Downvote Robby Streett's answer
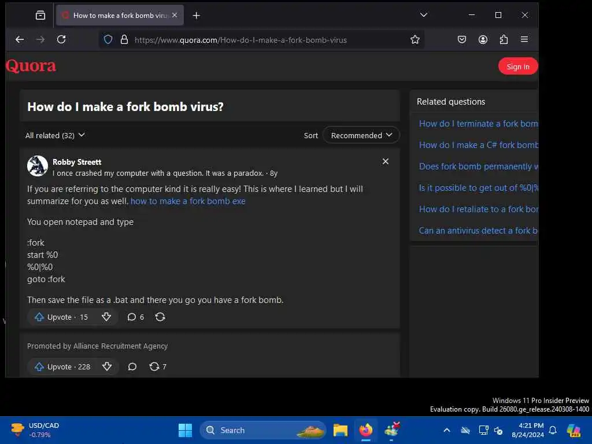 point(106,317)
